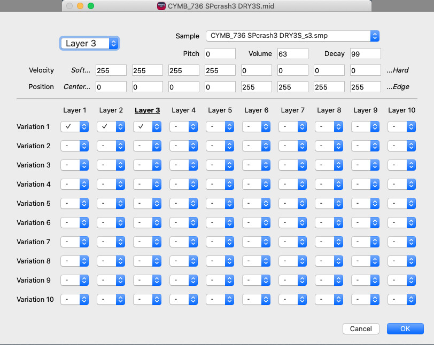Viewport: 434px width, 345px height.
Task: Click the Pitch input field
Action: [x=220, y=53]
